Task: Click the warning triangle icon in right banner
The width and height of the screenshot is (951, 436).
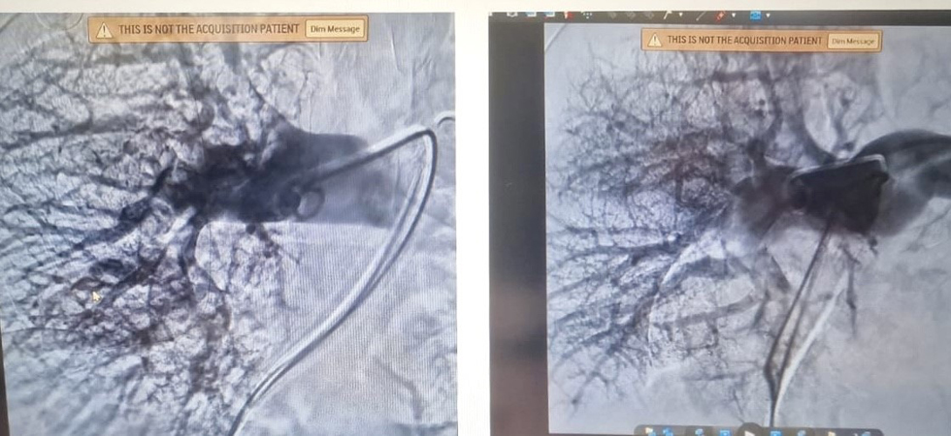Action: click(x=654, y=40)
